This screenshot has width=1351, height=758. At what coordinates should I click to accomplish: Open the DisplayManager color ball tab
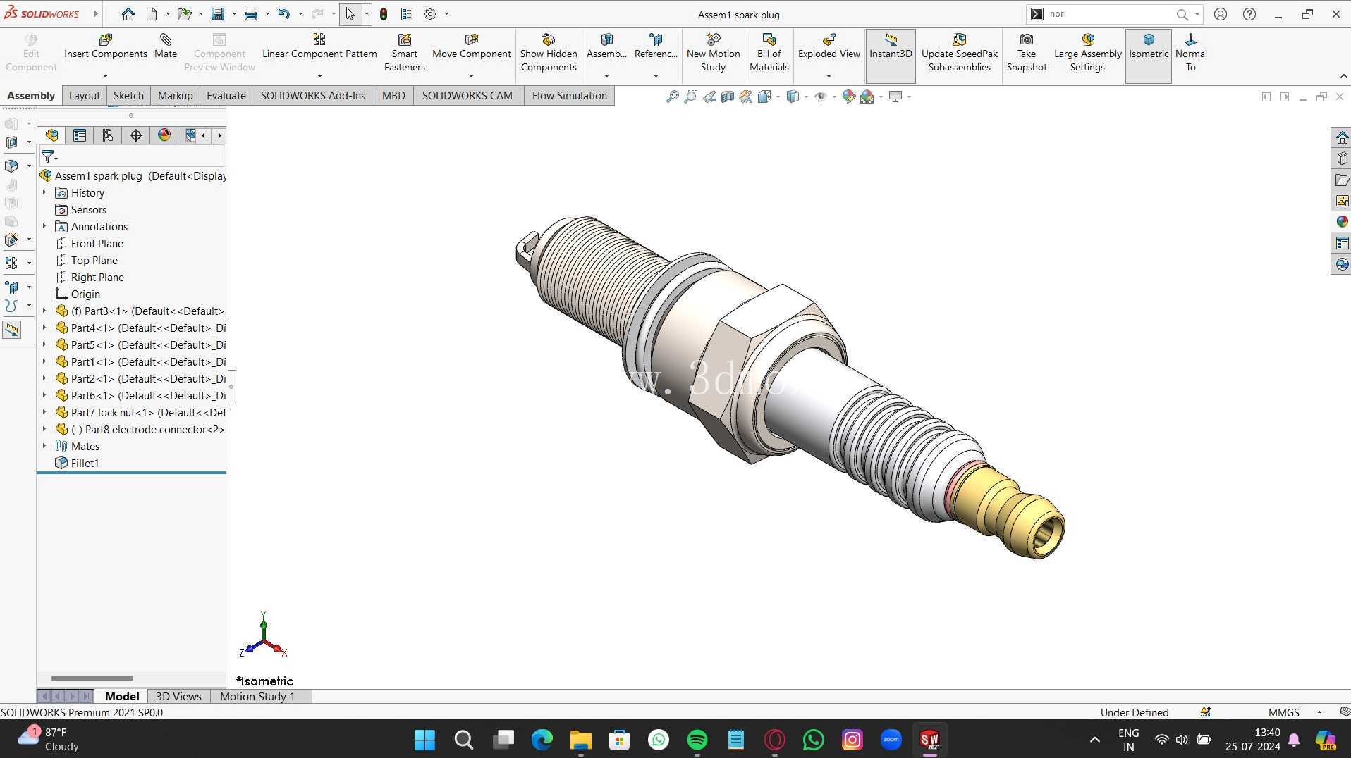click(164, 135)
